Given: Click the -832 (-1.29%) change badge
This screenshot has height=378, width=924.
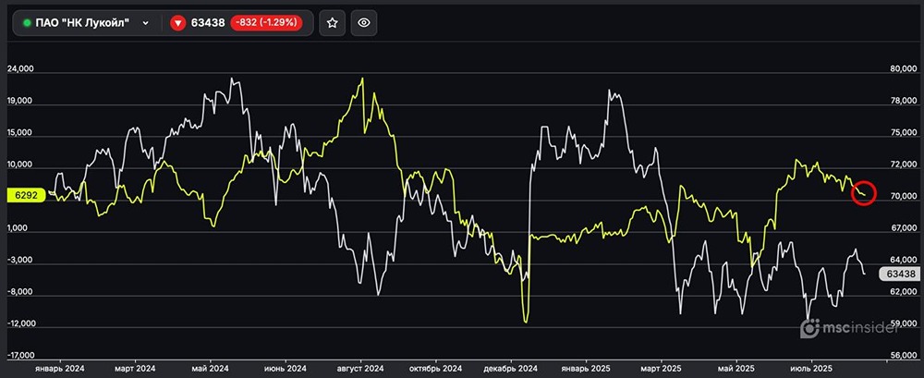Looking at the screenshot, I should (x=267, y=23).
